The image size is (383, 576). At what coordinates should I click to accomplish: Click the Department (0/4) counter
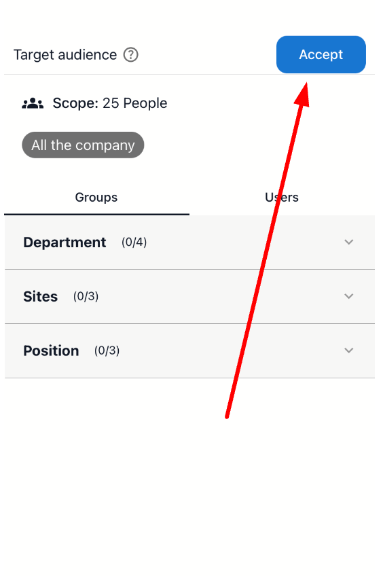click(x=134, y=242)
